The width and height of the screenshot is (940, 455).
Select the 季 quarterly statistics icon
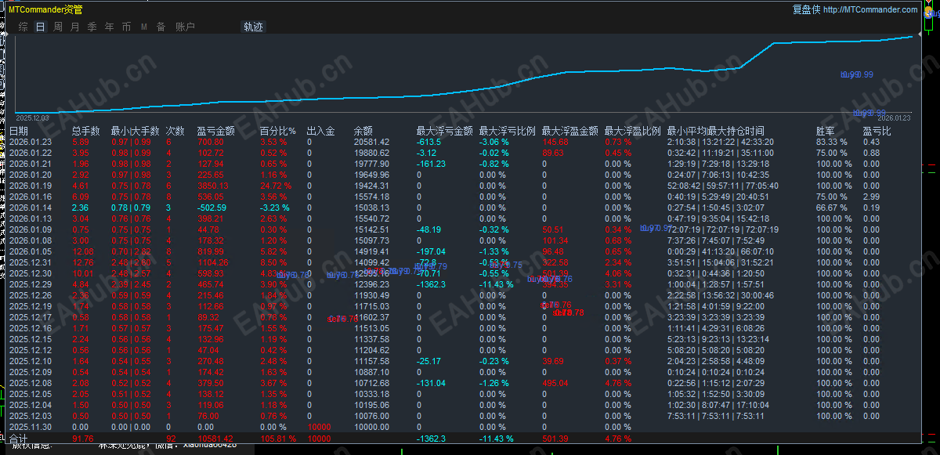[x=92, y=26]
